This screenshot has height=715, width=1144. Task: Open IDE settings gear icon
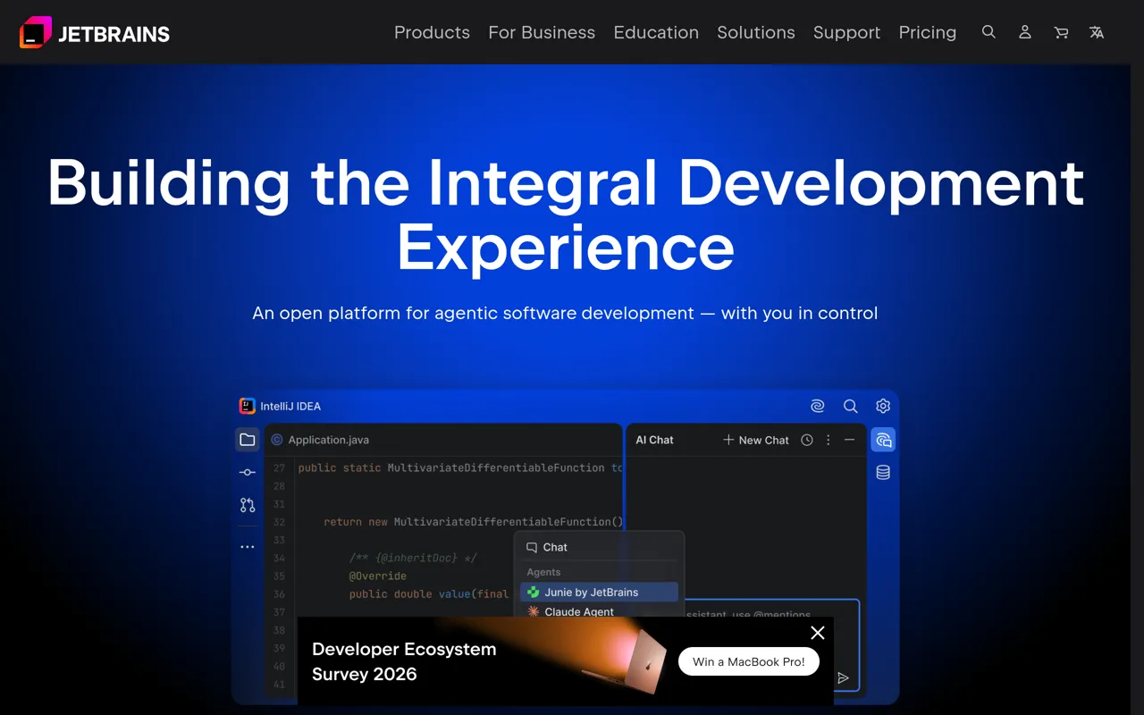[883, 406]
